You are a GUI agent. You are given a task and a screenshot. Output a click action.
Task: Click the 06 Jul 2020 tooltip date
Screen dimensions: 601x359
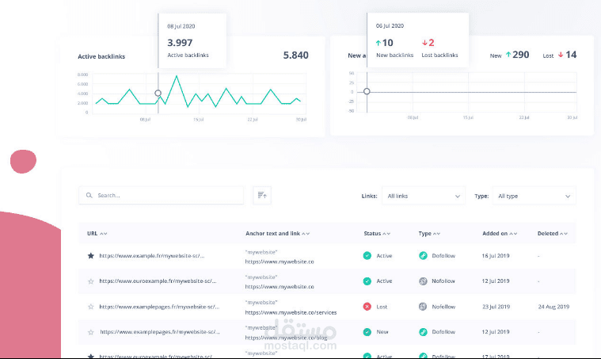[390, 25]
